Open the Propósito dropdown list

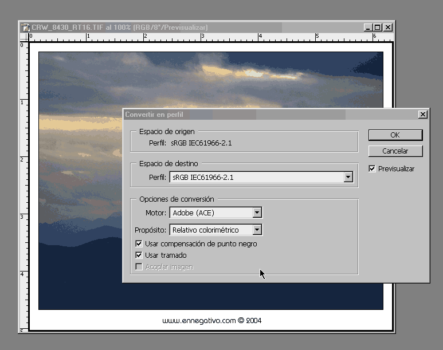point(257,230)
